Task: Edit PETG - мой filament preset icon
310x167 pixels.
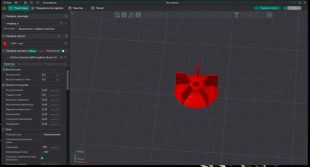Action: (66, 43)
